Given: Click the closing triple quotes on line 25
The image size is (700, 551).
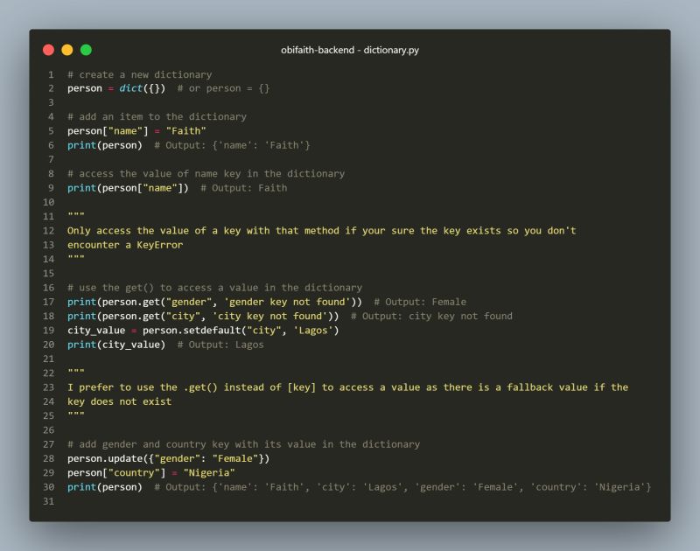Looking at the screenshot, I should click(x=76, y=415).
